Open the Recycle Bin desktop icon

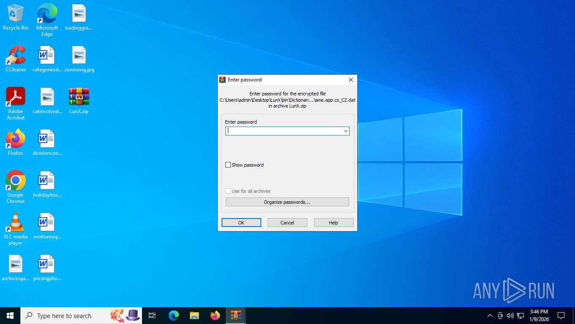pyautogui.click(x=16, y=18)
